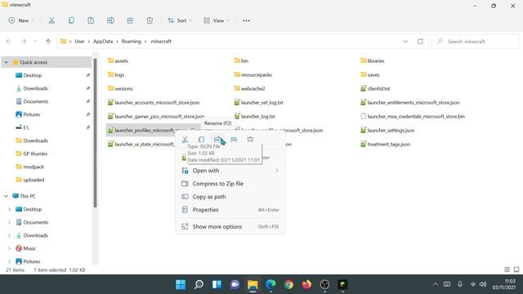This screenshot has height=294, width=523.
Task: Select the pinned Downloads under Quick access
Action: 36,88
